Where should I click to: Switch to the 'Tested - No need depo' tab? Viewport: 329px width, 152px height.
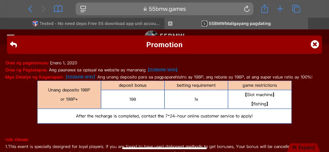click(x=96, y=23)
